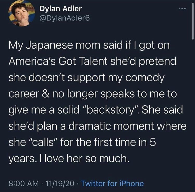Click the words "comedy" in the tweet
195x192 pixels.
pos(145,78)
